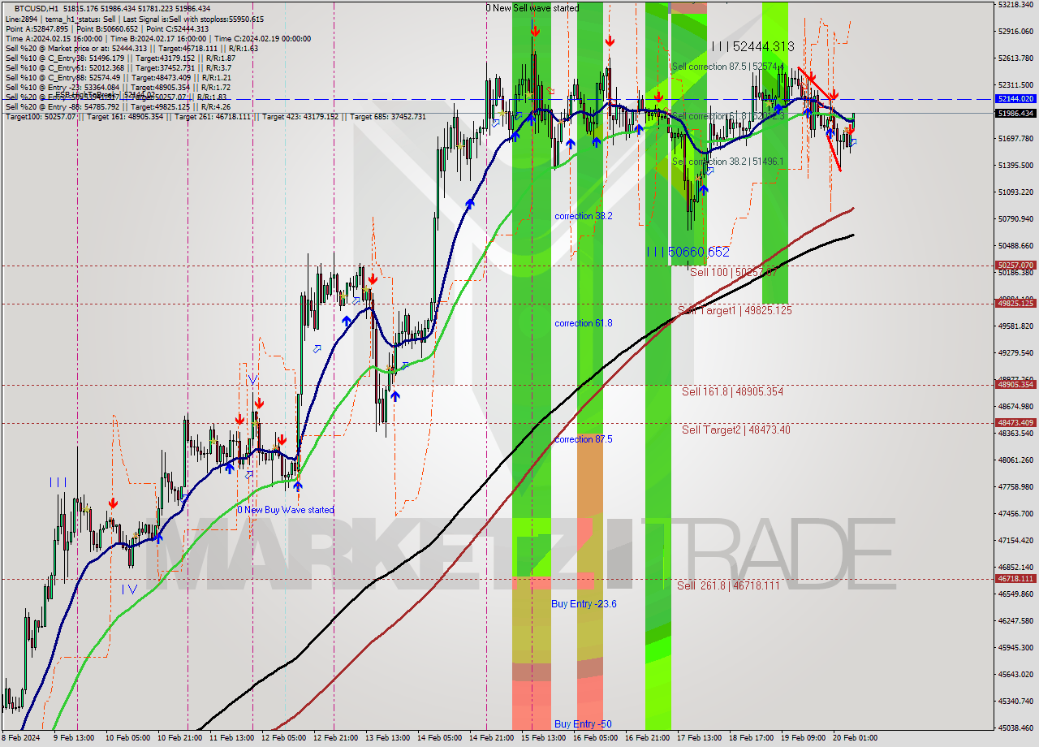Click the 45038.460 price axis value
The height and width of the screenshot is (747, 1039).
(1015, 728)
